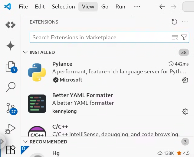Click the four-diamonds icon in activity bar
Screen dimensions: 194x157
tap(11, 25)
